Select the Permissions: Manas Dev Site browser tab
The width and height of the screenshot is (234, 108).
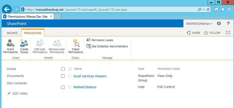click(x=28, y=16)
